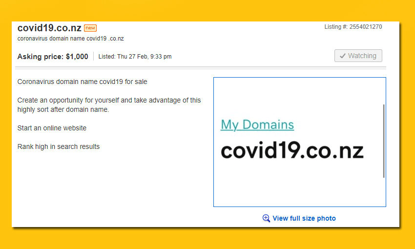Click the checkmark icon in Watching button

pyautogui.click(x=343, y=56)
